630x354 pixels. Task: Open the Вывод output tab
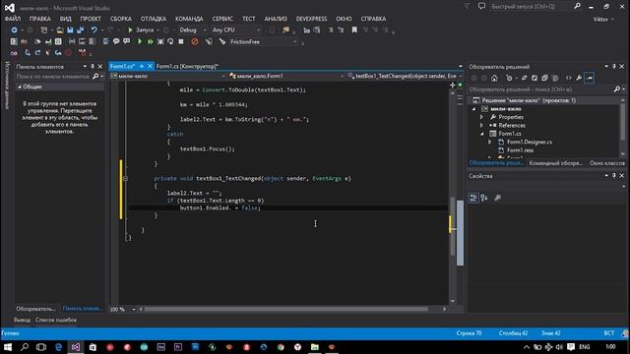(22, 320)
